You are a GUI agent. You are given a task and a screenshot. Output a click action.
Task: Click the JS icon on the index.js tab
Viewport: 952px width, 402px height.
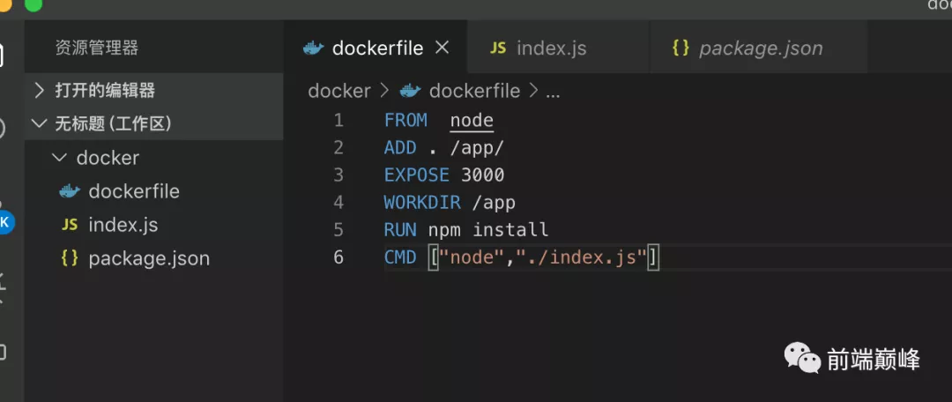click(x=498, y=48)
